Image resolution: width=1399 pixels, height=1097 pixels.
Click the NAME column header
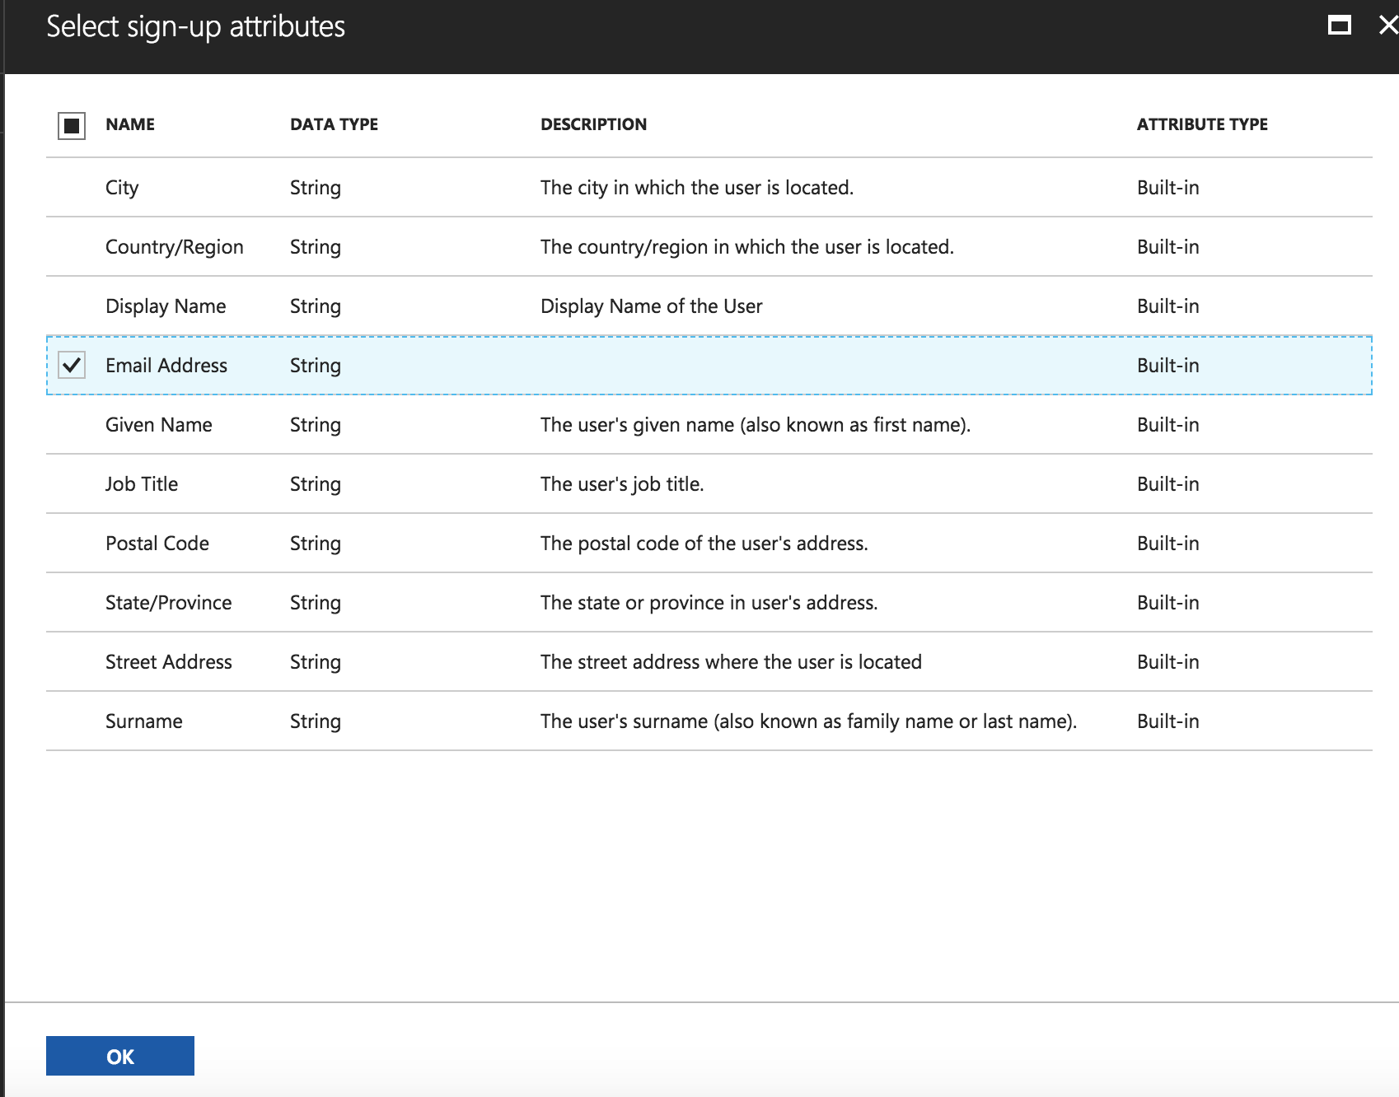pyautogui.click(x=130, y=124)
